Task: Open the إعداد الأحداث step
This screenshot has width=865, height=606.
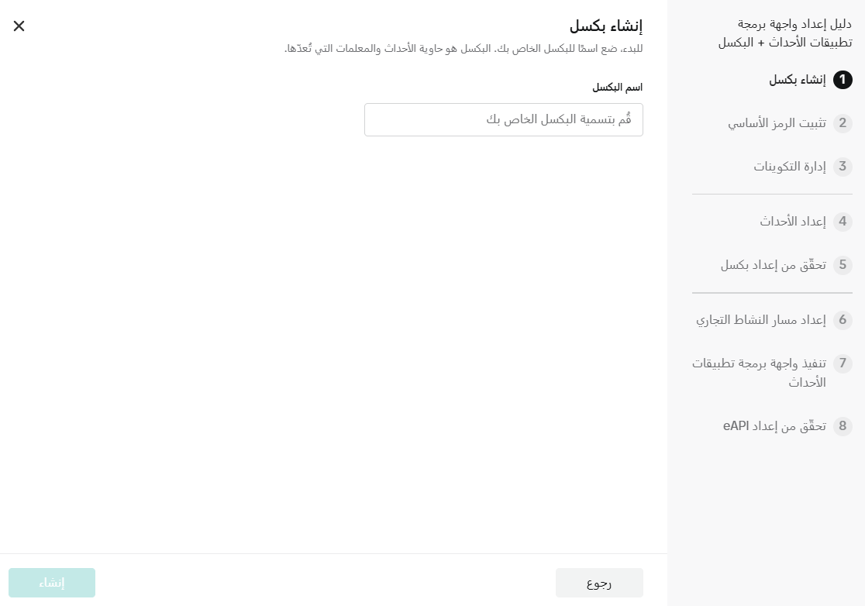Action: [x=791, y=221]
